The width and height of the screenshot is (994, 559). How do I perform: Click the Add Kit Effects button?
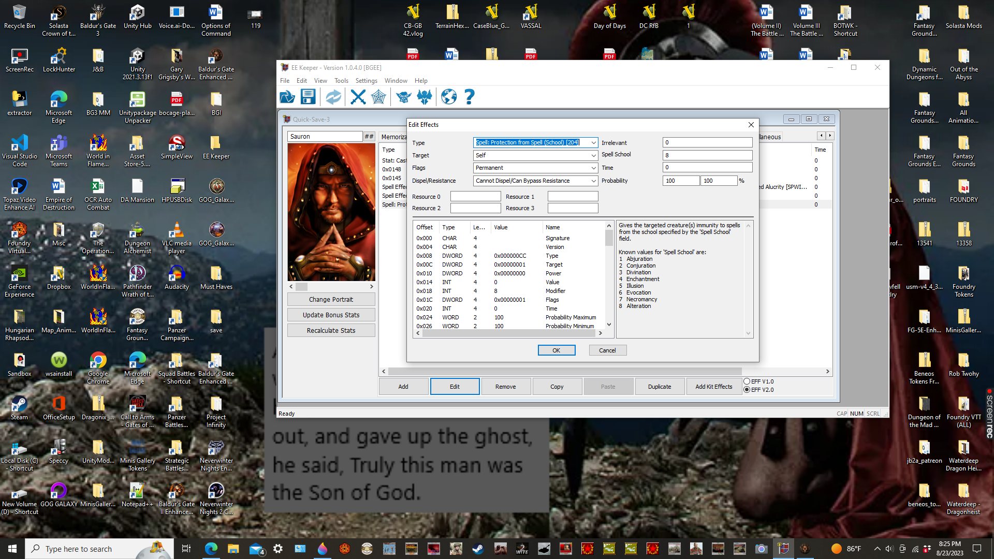tap(714, 387)
